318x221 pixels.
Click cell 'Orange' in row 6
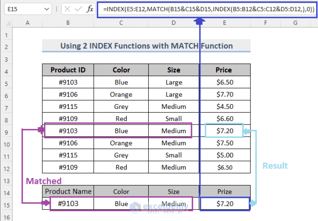121,94
